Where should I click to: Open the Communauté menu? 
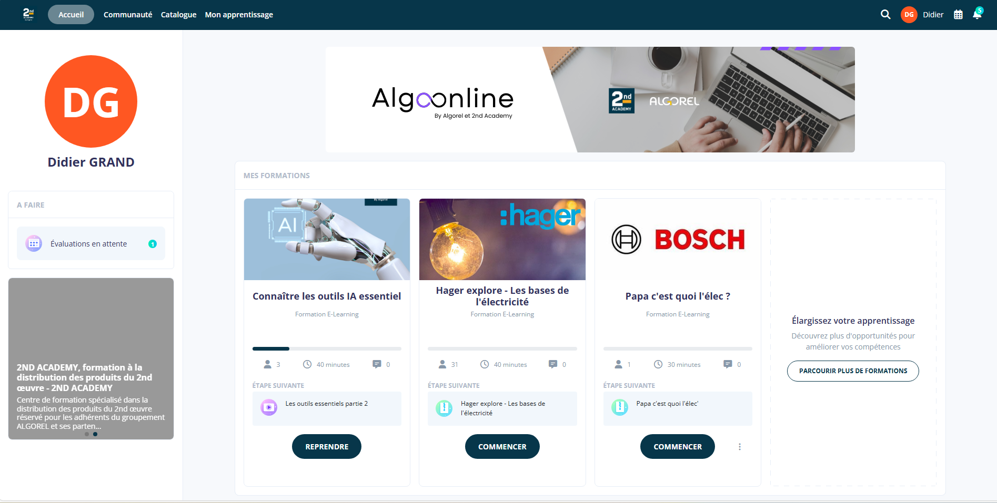(128, 15)
